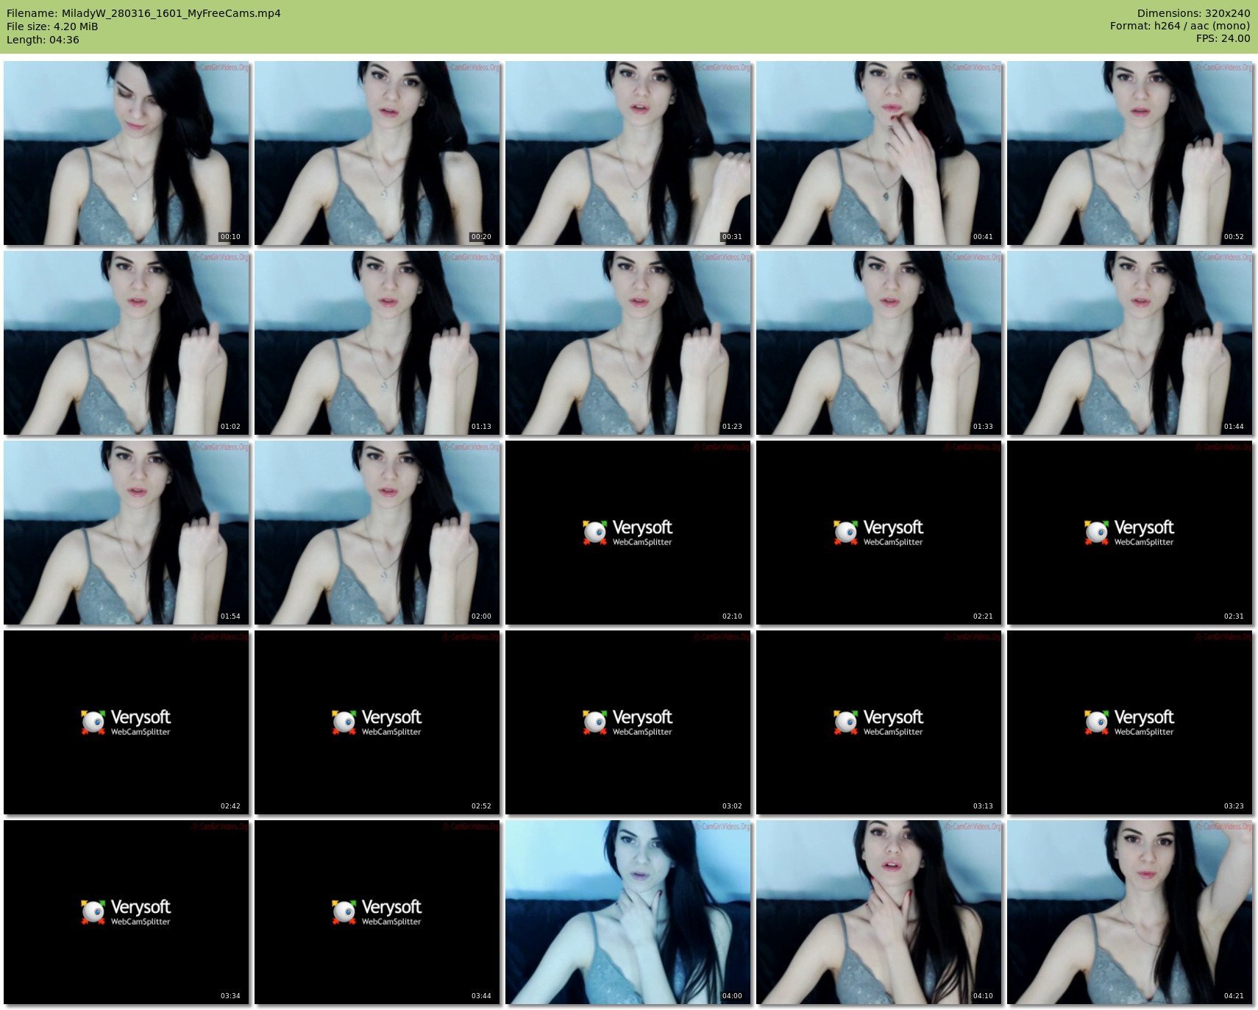1258x1010 pixels.
Task: Click the Length 04:36 header text
Action: click(43, 40)
